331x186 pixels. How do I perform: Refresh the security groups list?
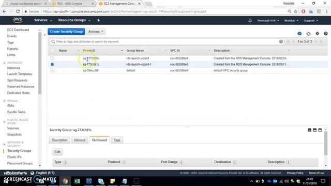click(x=308, y=34)
